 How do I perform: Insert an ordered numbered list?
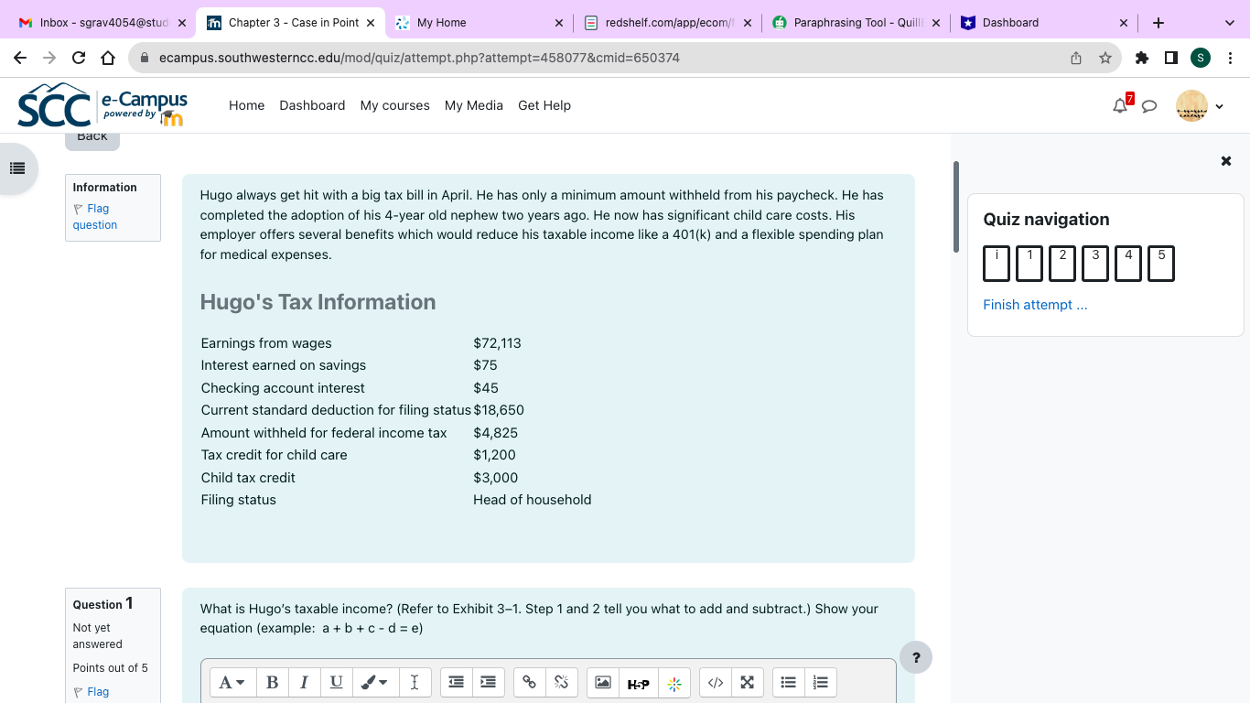pyautogui.click(x=821, y=682)
